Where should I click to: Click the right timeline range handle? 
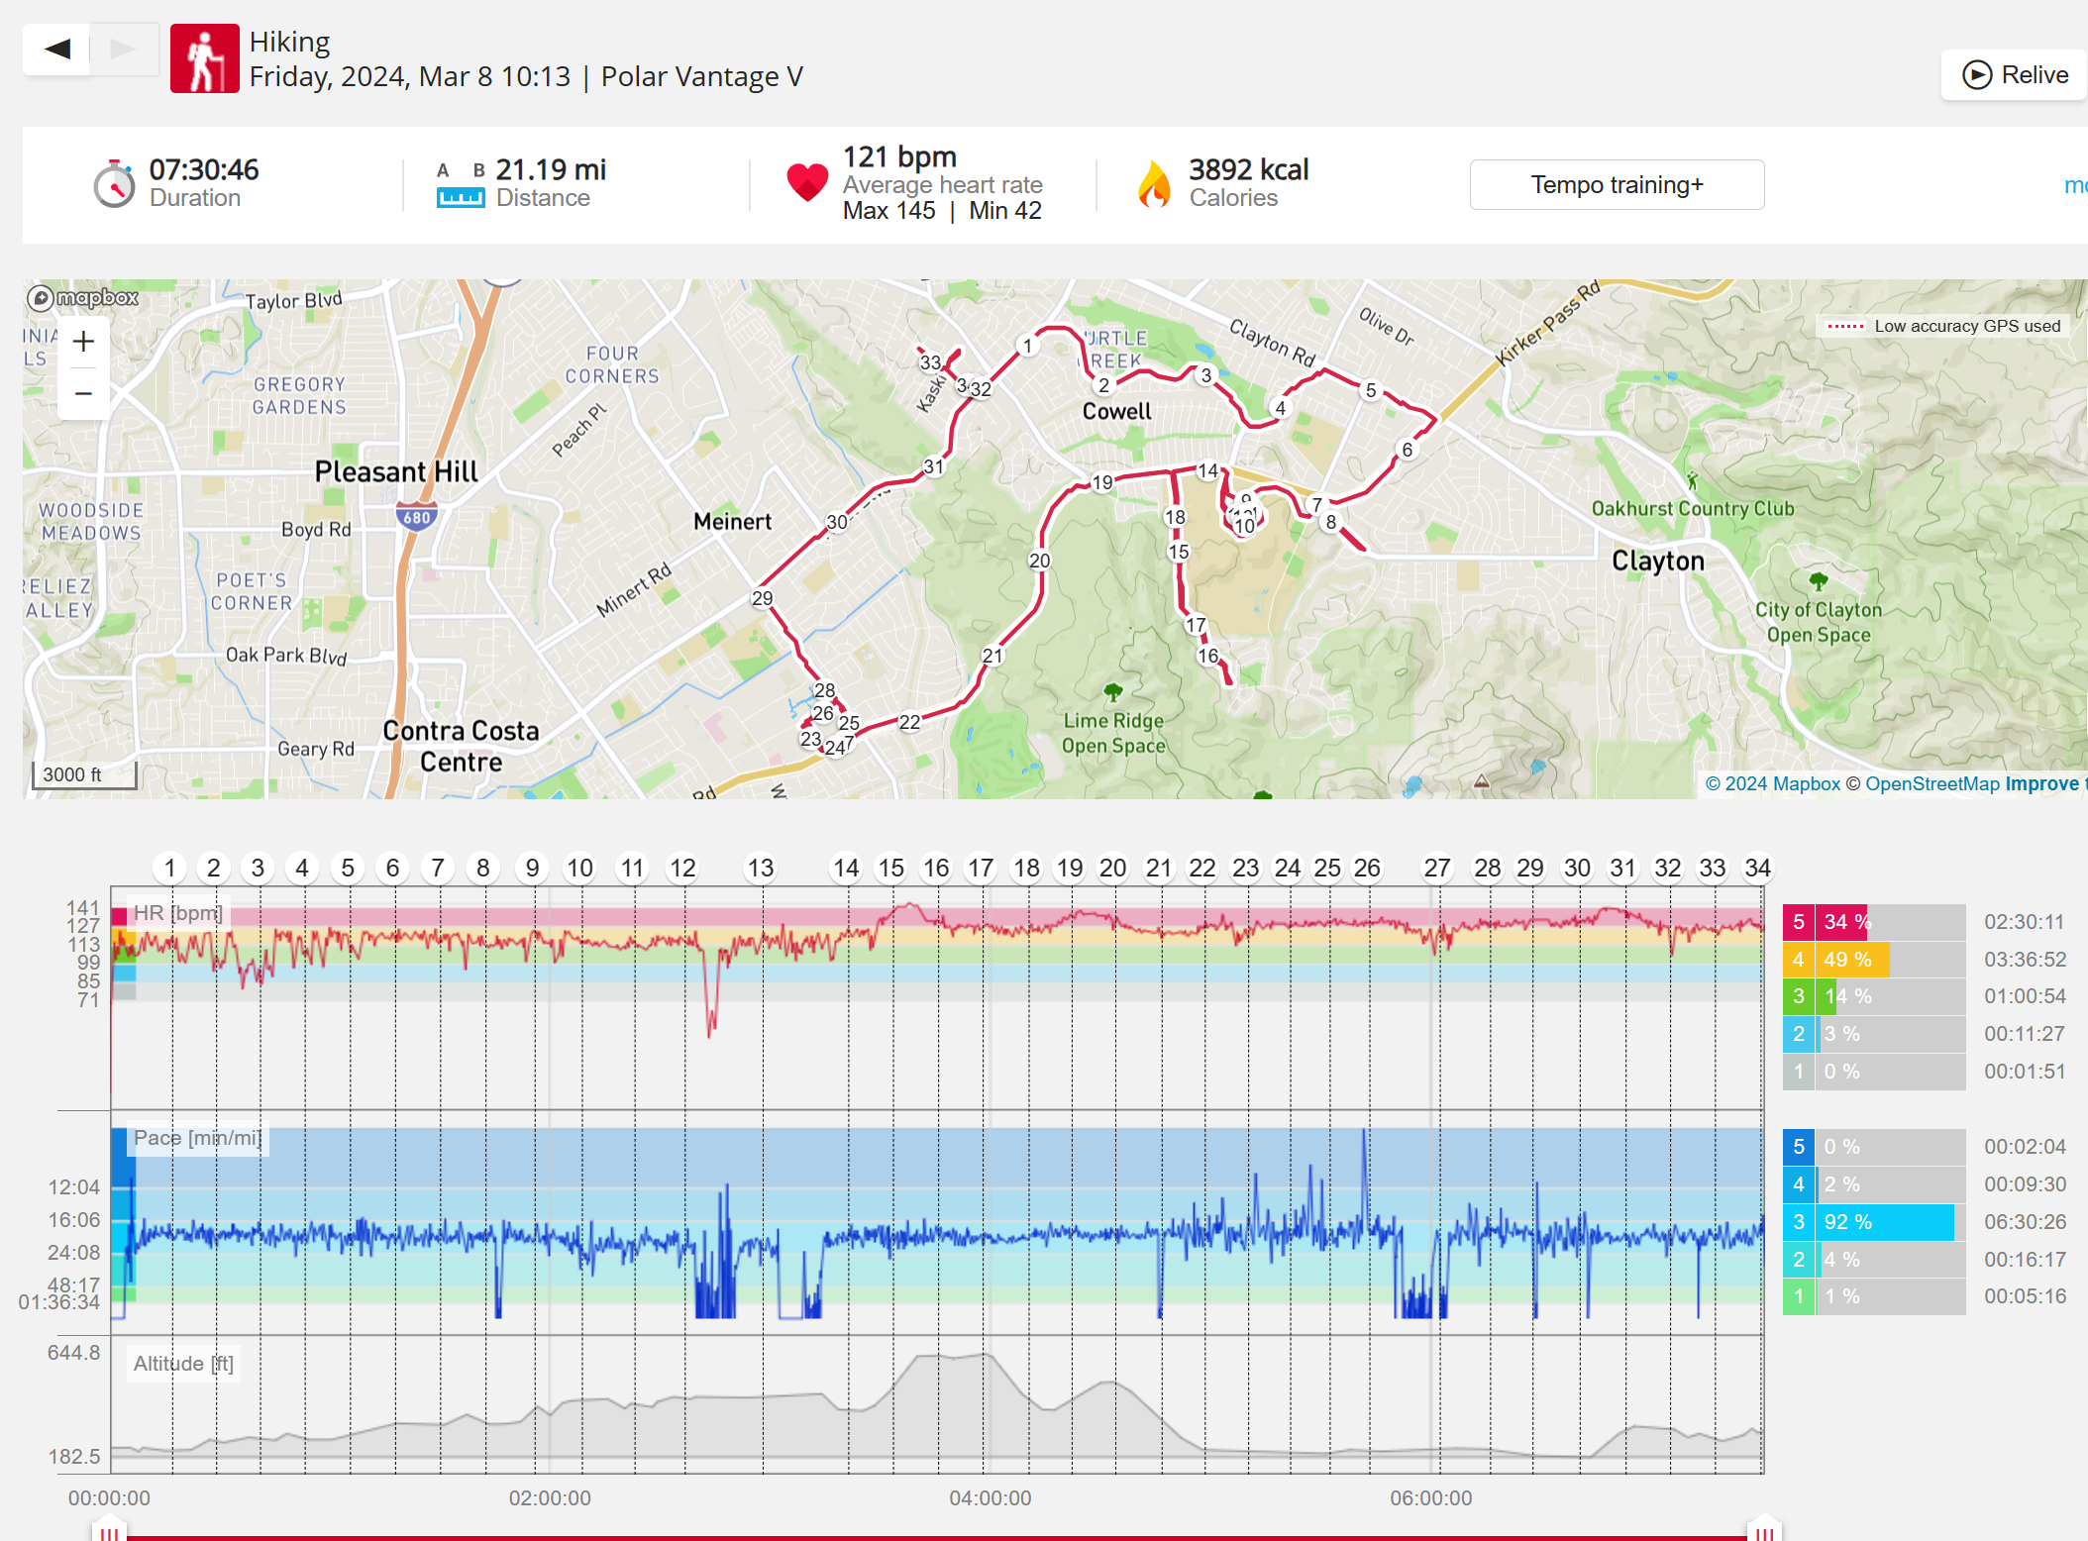point(1764,1531)
